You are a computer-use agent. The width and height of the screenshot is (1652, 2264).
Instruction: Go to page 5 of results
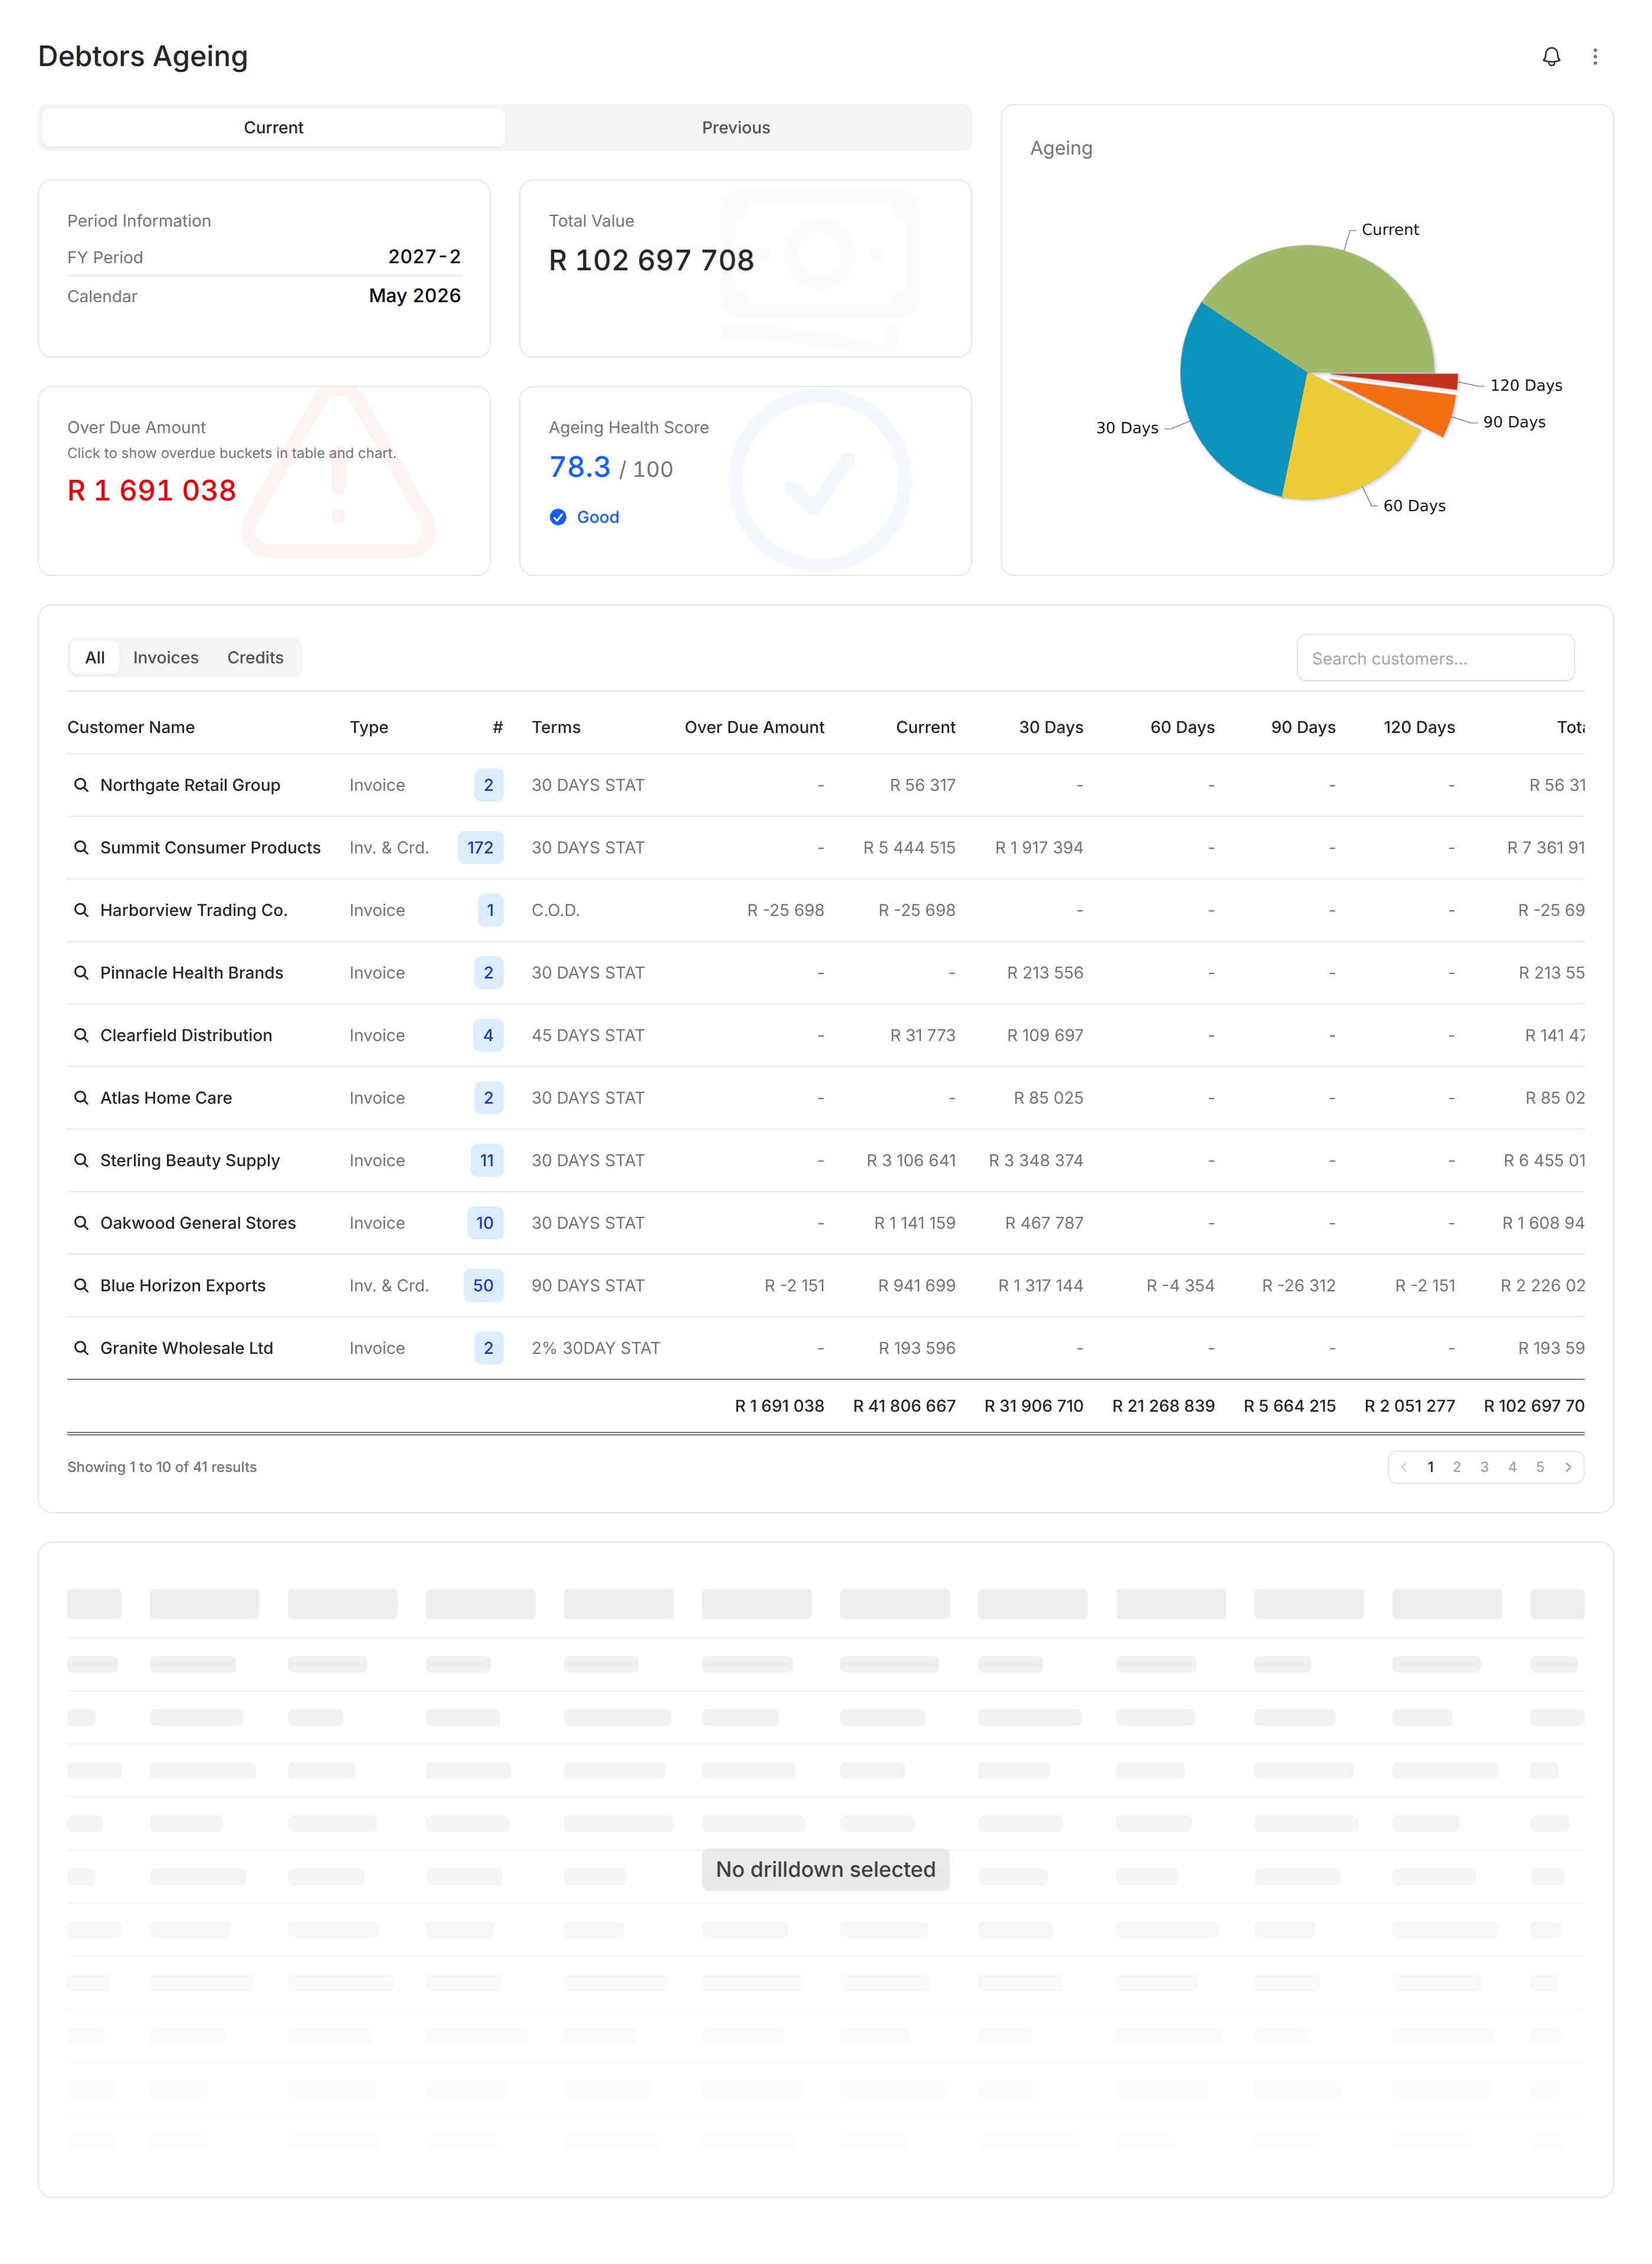pyautogui.click(x=1540, y=1467)
